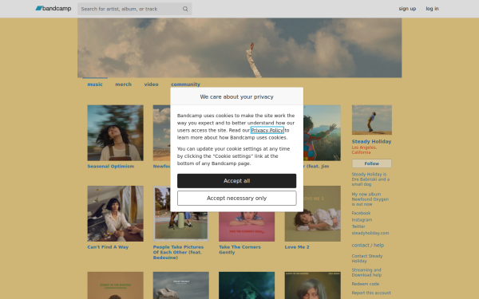Click the search magnifier icon
Viewport: 479px width, 299px height.
tap(185, 9)
